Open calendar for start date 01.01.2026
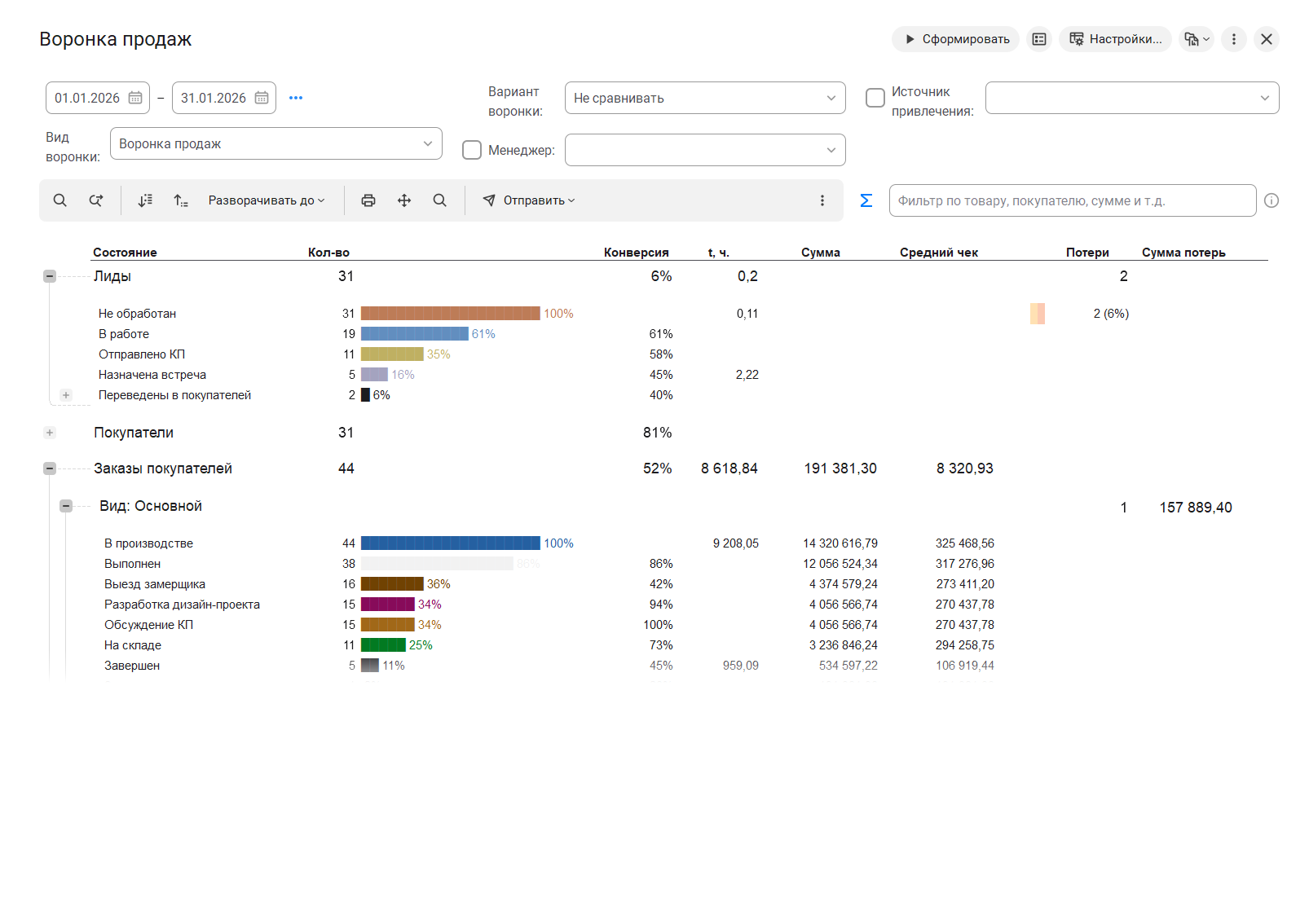Viewport: 1309px width, 906px height. click(135, 98)
